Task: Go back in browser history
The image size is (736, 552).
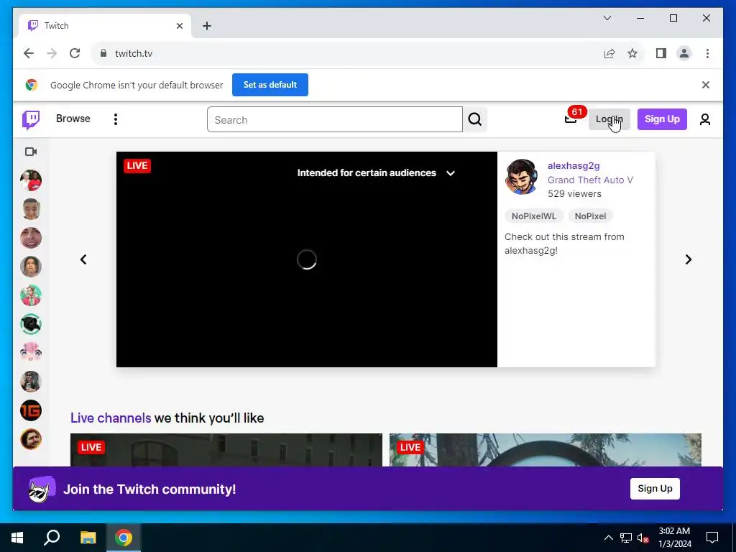Action: (x=29, y=53)
